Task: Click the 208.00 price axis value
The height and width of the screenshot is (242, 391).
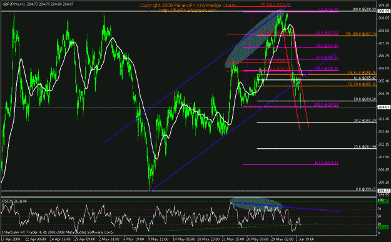Action: 383,31
